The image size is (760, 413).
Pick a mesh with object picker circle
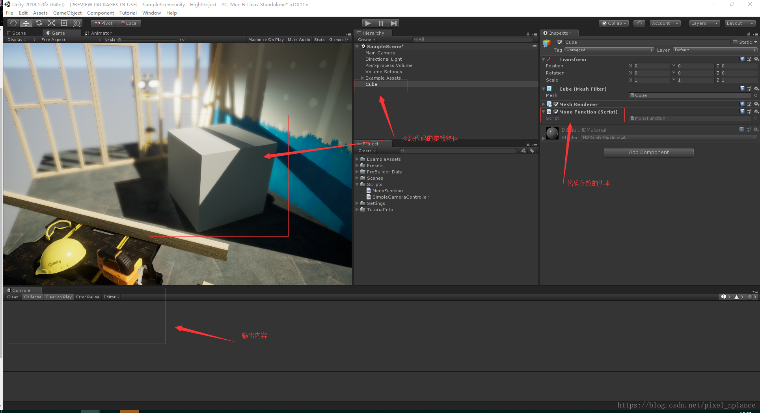(756, 95)
